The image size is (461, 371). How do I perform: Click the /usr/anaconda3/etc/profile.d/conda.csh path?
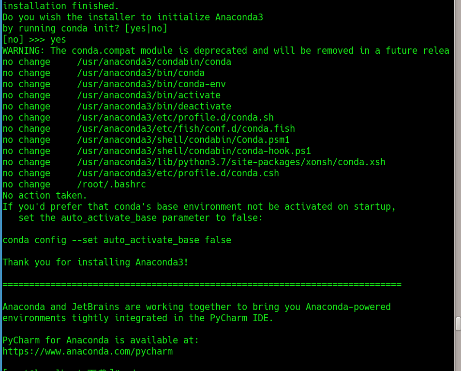(x=178, y=173)
